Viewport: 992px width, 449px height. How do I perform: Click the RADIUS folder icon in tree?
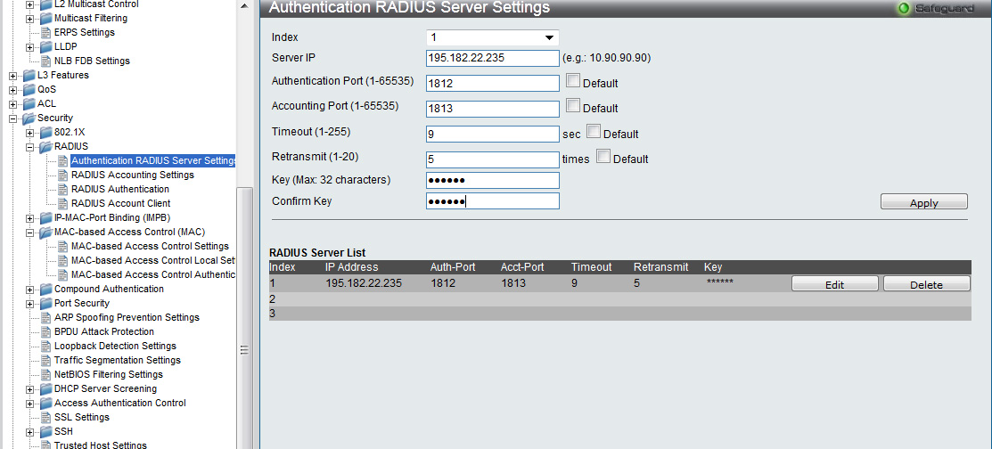click(45, 146)
